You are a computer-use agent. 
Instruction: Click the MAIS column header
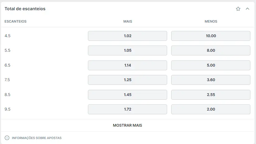(x=128, y=21)
